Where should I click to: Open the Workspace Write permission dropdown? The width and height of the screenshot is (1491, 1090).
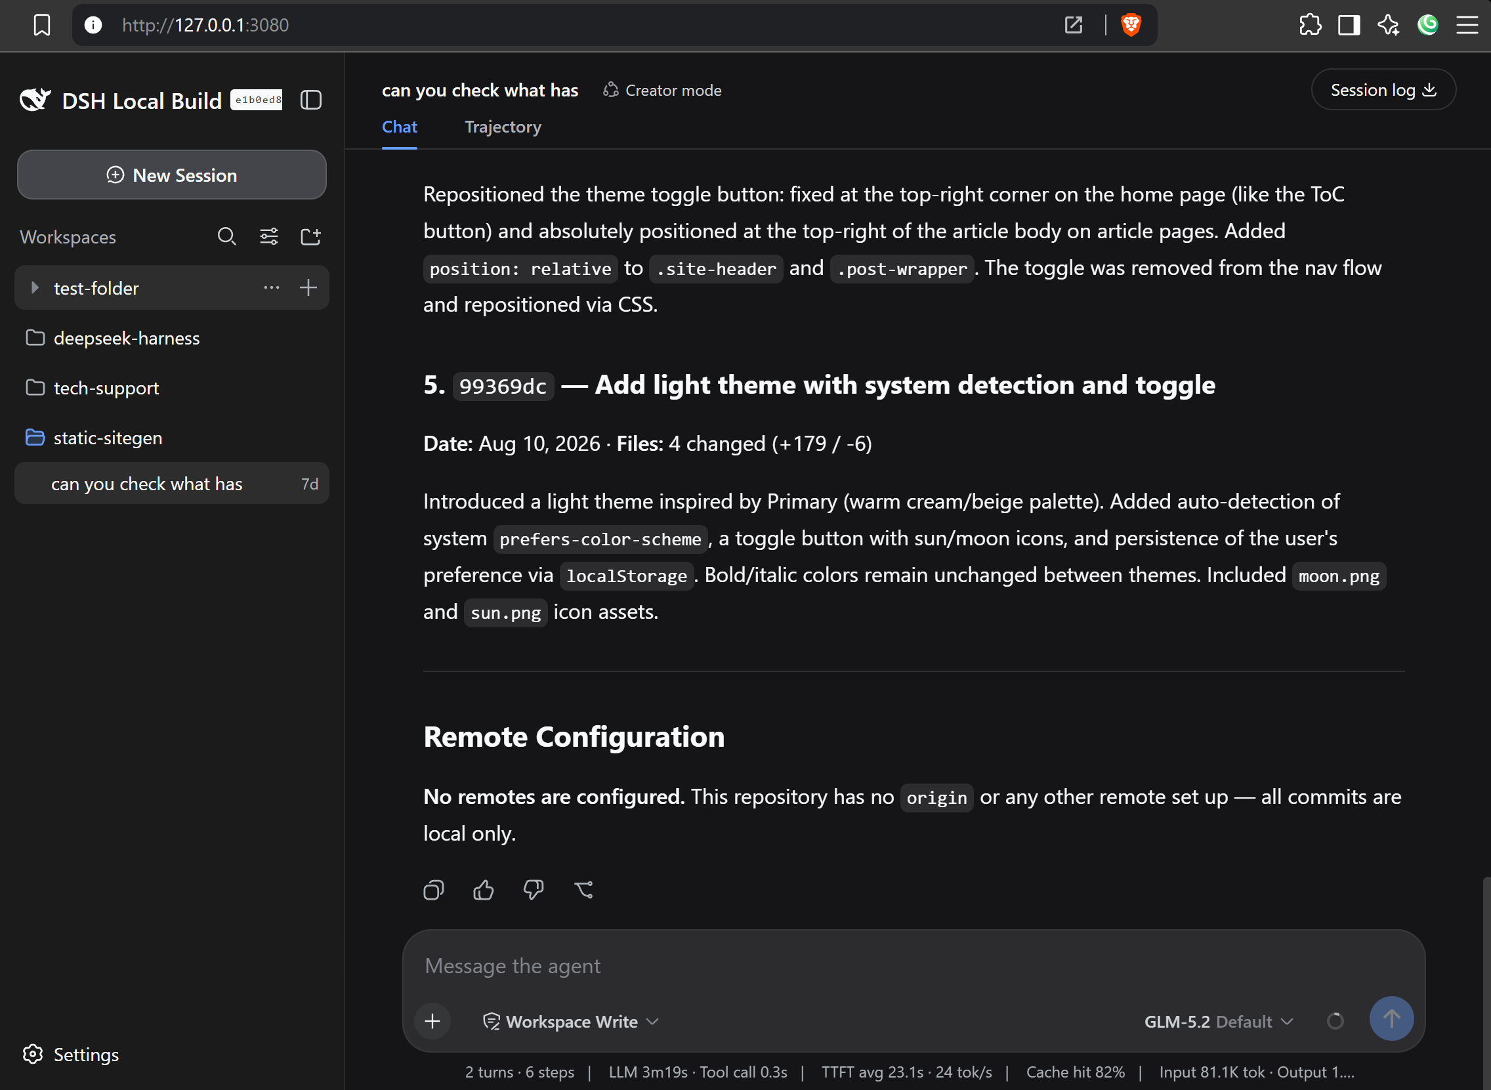[x=572, y=1021]
